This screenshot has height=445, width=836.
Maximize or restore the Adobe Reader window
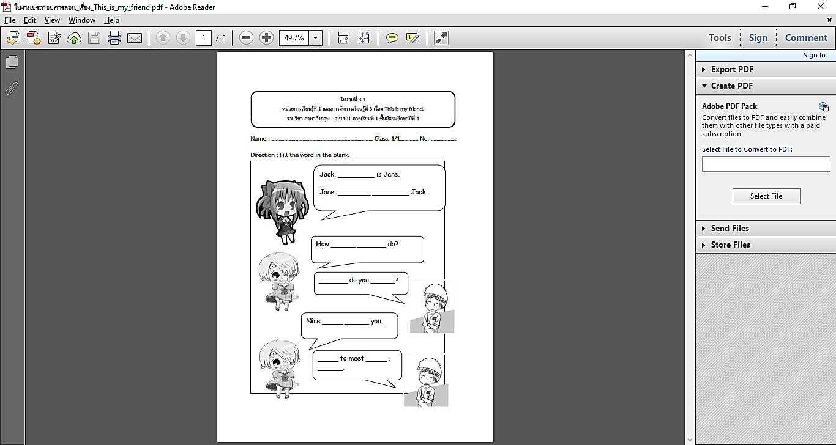tap(793, 7)
